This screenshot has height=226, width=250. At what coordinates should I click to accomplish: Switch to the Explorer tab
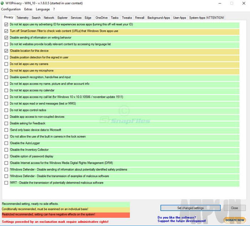tap(62, 18)
